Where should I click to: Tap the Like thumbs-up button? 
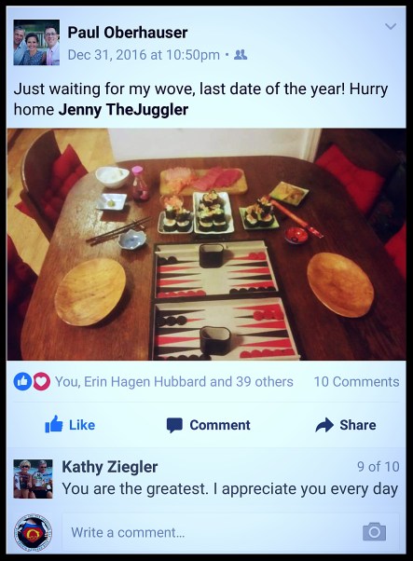[70, 425]
